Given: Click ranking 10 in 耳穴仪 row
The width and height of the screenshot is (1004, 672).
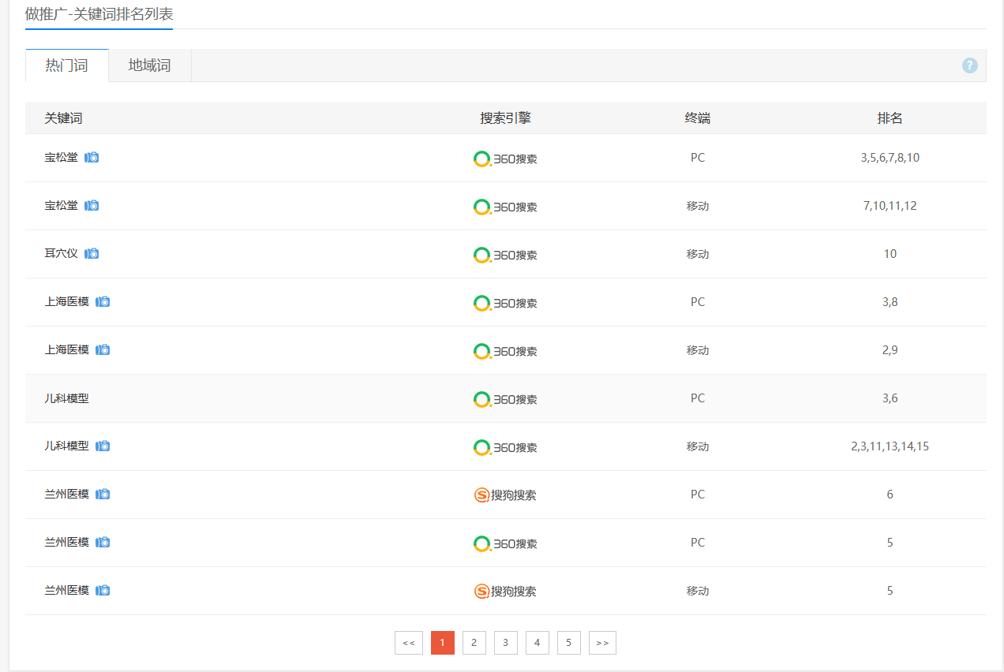Looking at the screenshot, I should point(890,254).
